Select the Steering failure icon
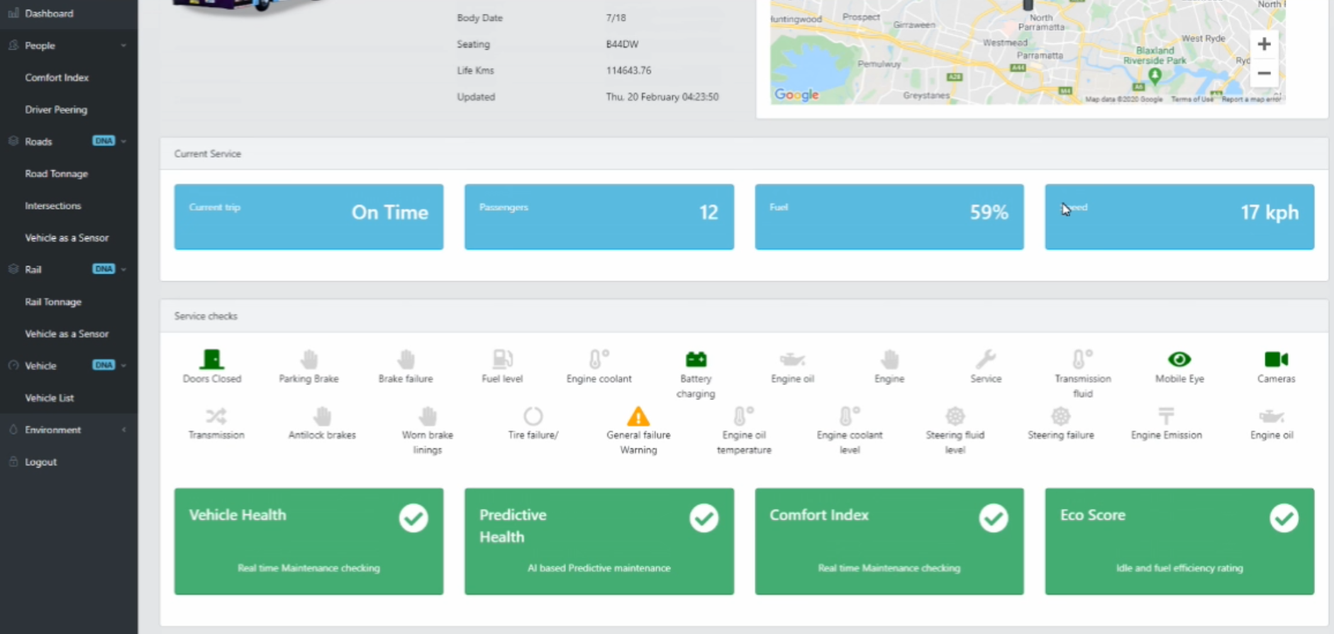The height and width of the screenshot is (634, 1334). (x=1060, y=416)
